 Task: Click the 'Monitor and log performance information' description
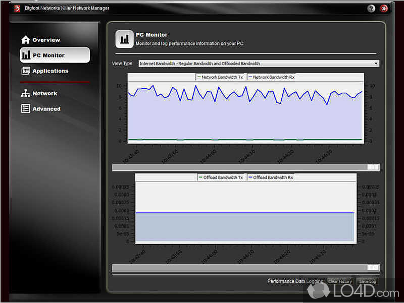189,43
